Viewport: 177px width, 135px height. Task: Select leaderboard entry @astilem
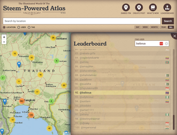122,101
